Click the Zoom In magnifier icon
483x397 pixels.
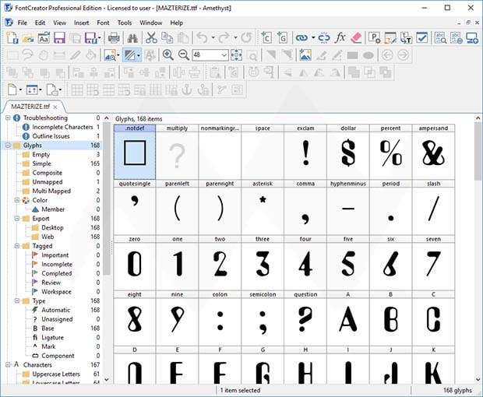(x=167, y=55)
